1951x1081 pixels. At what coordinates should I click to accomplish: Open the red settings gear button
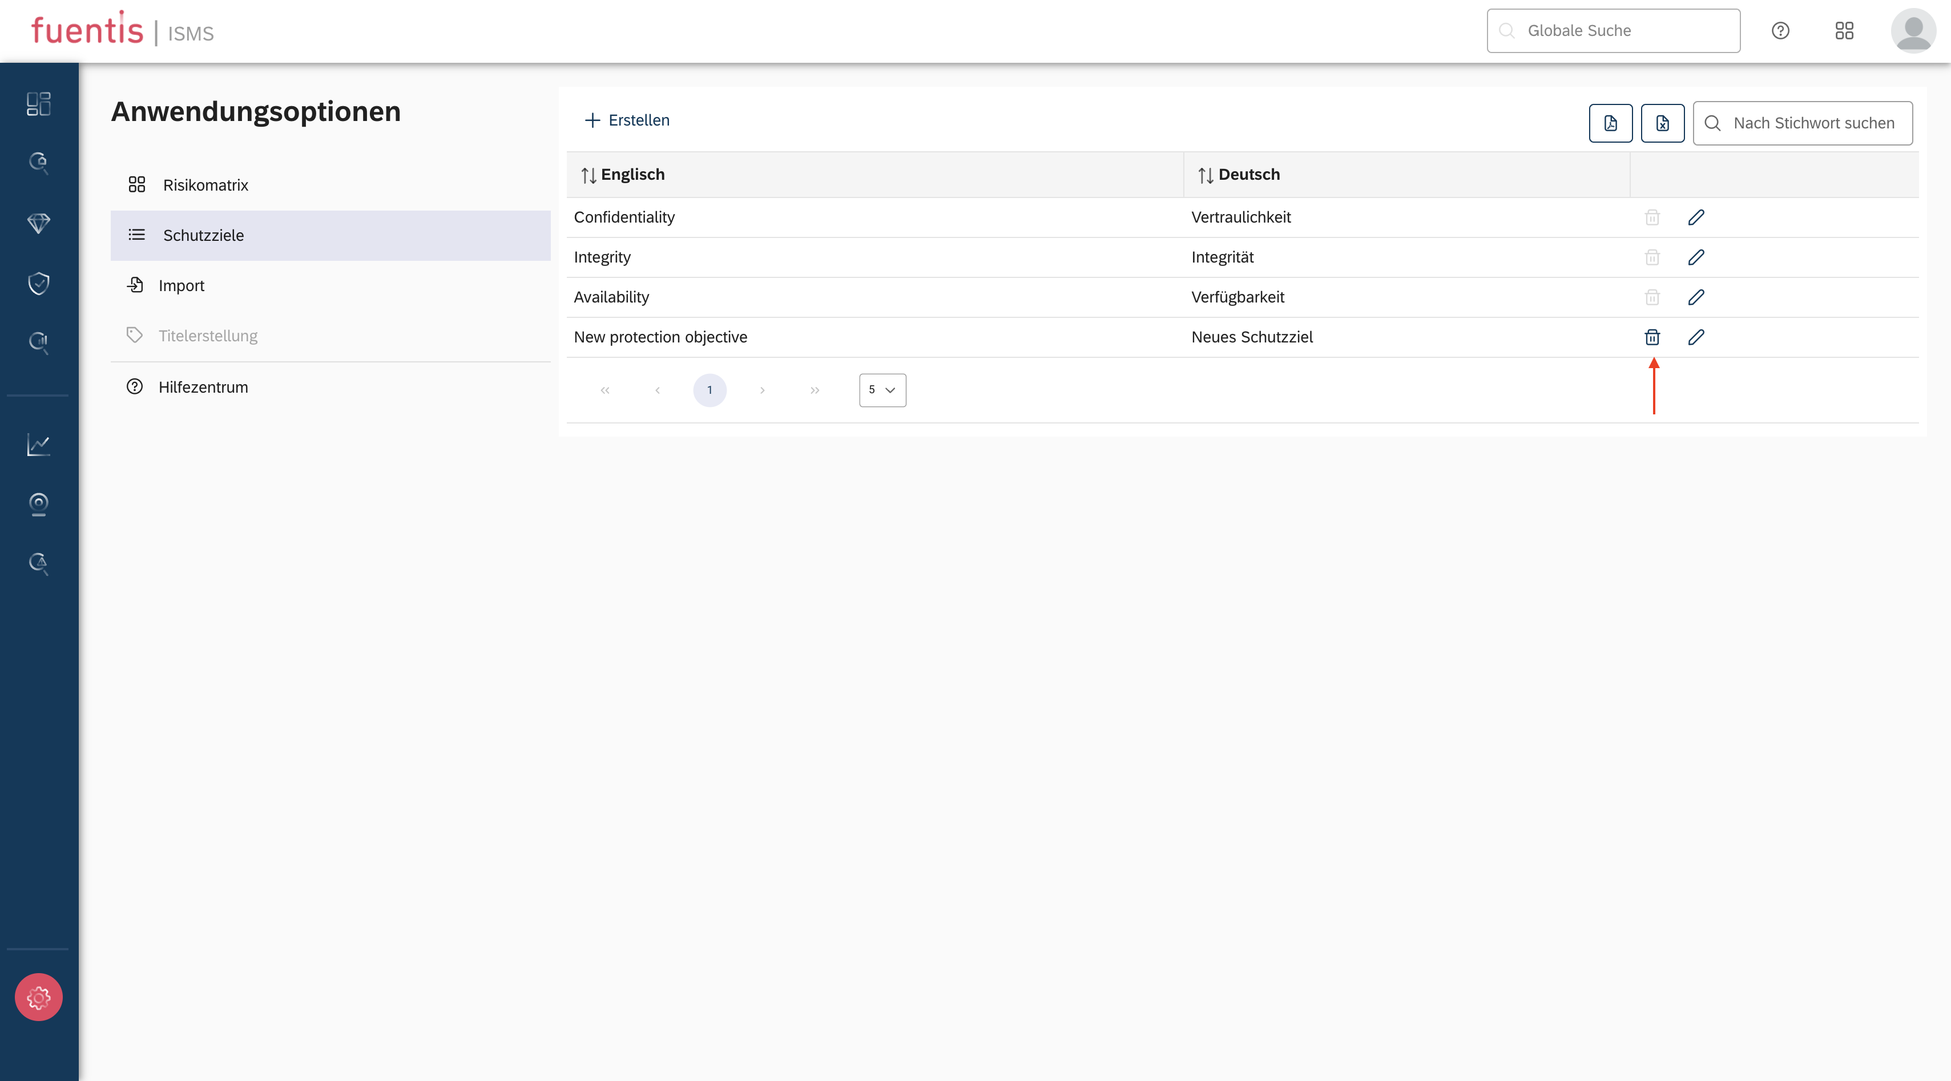(x=39, y=997)
